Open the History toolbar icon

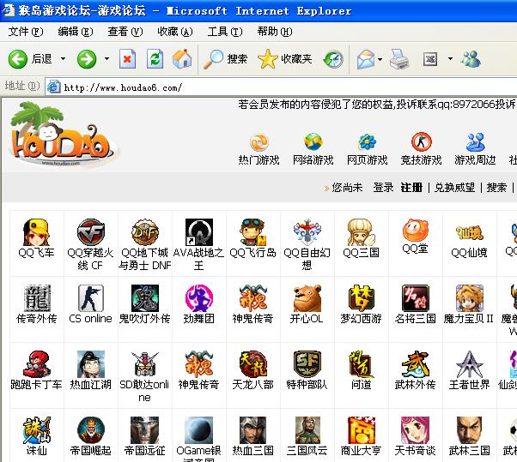[x=333, y=59]
